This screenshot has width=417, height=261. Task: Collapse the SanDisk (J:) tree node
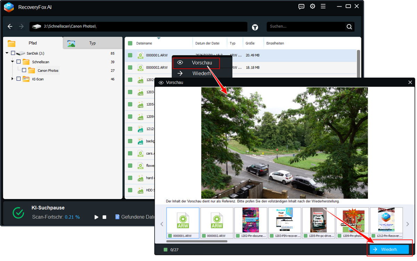point(7,53)
